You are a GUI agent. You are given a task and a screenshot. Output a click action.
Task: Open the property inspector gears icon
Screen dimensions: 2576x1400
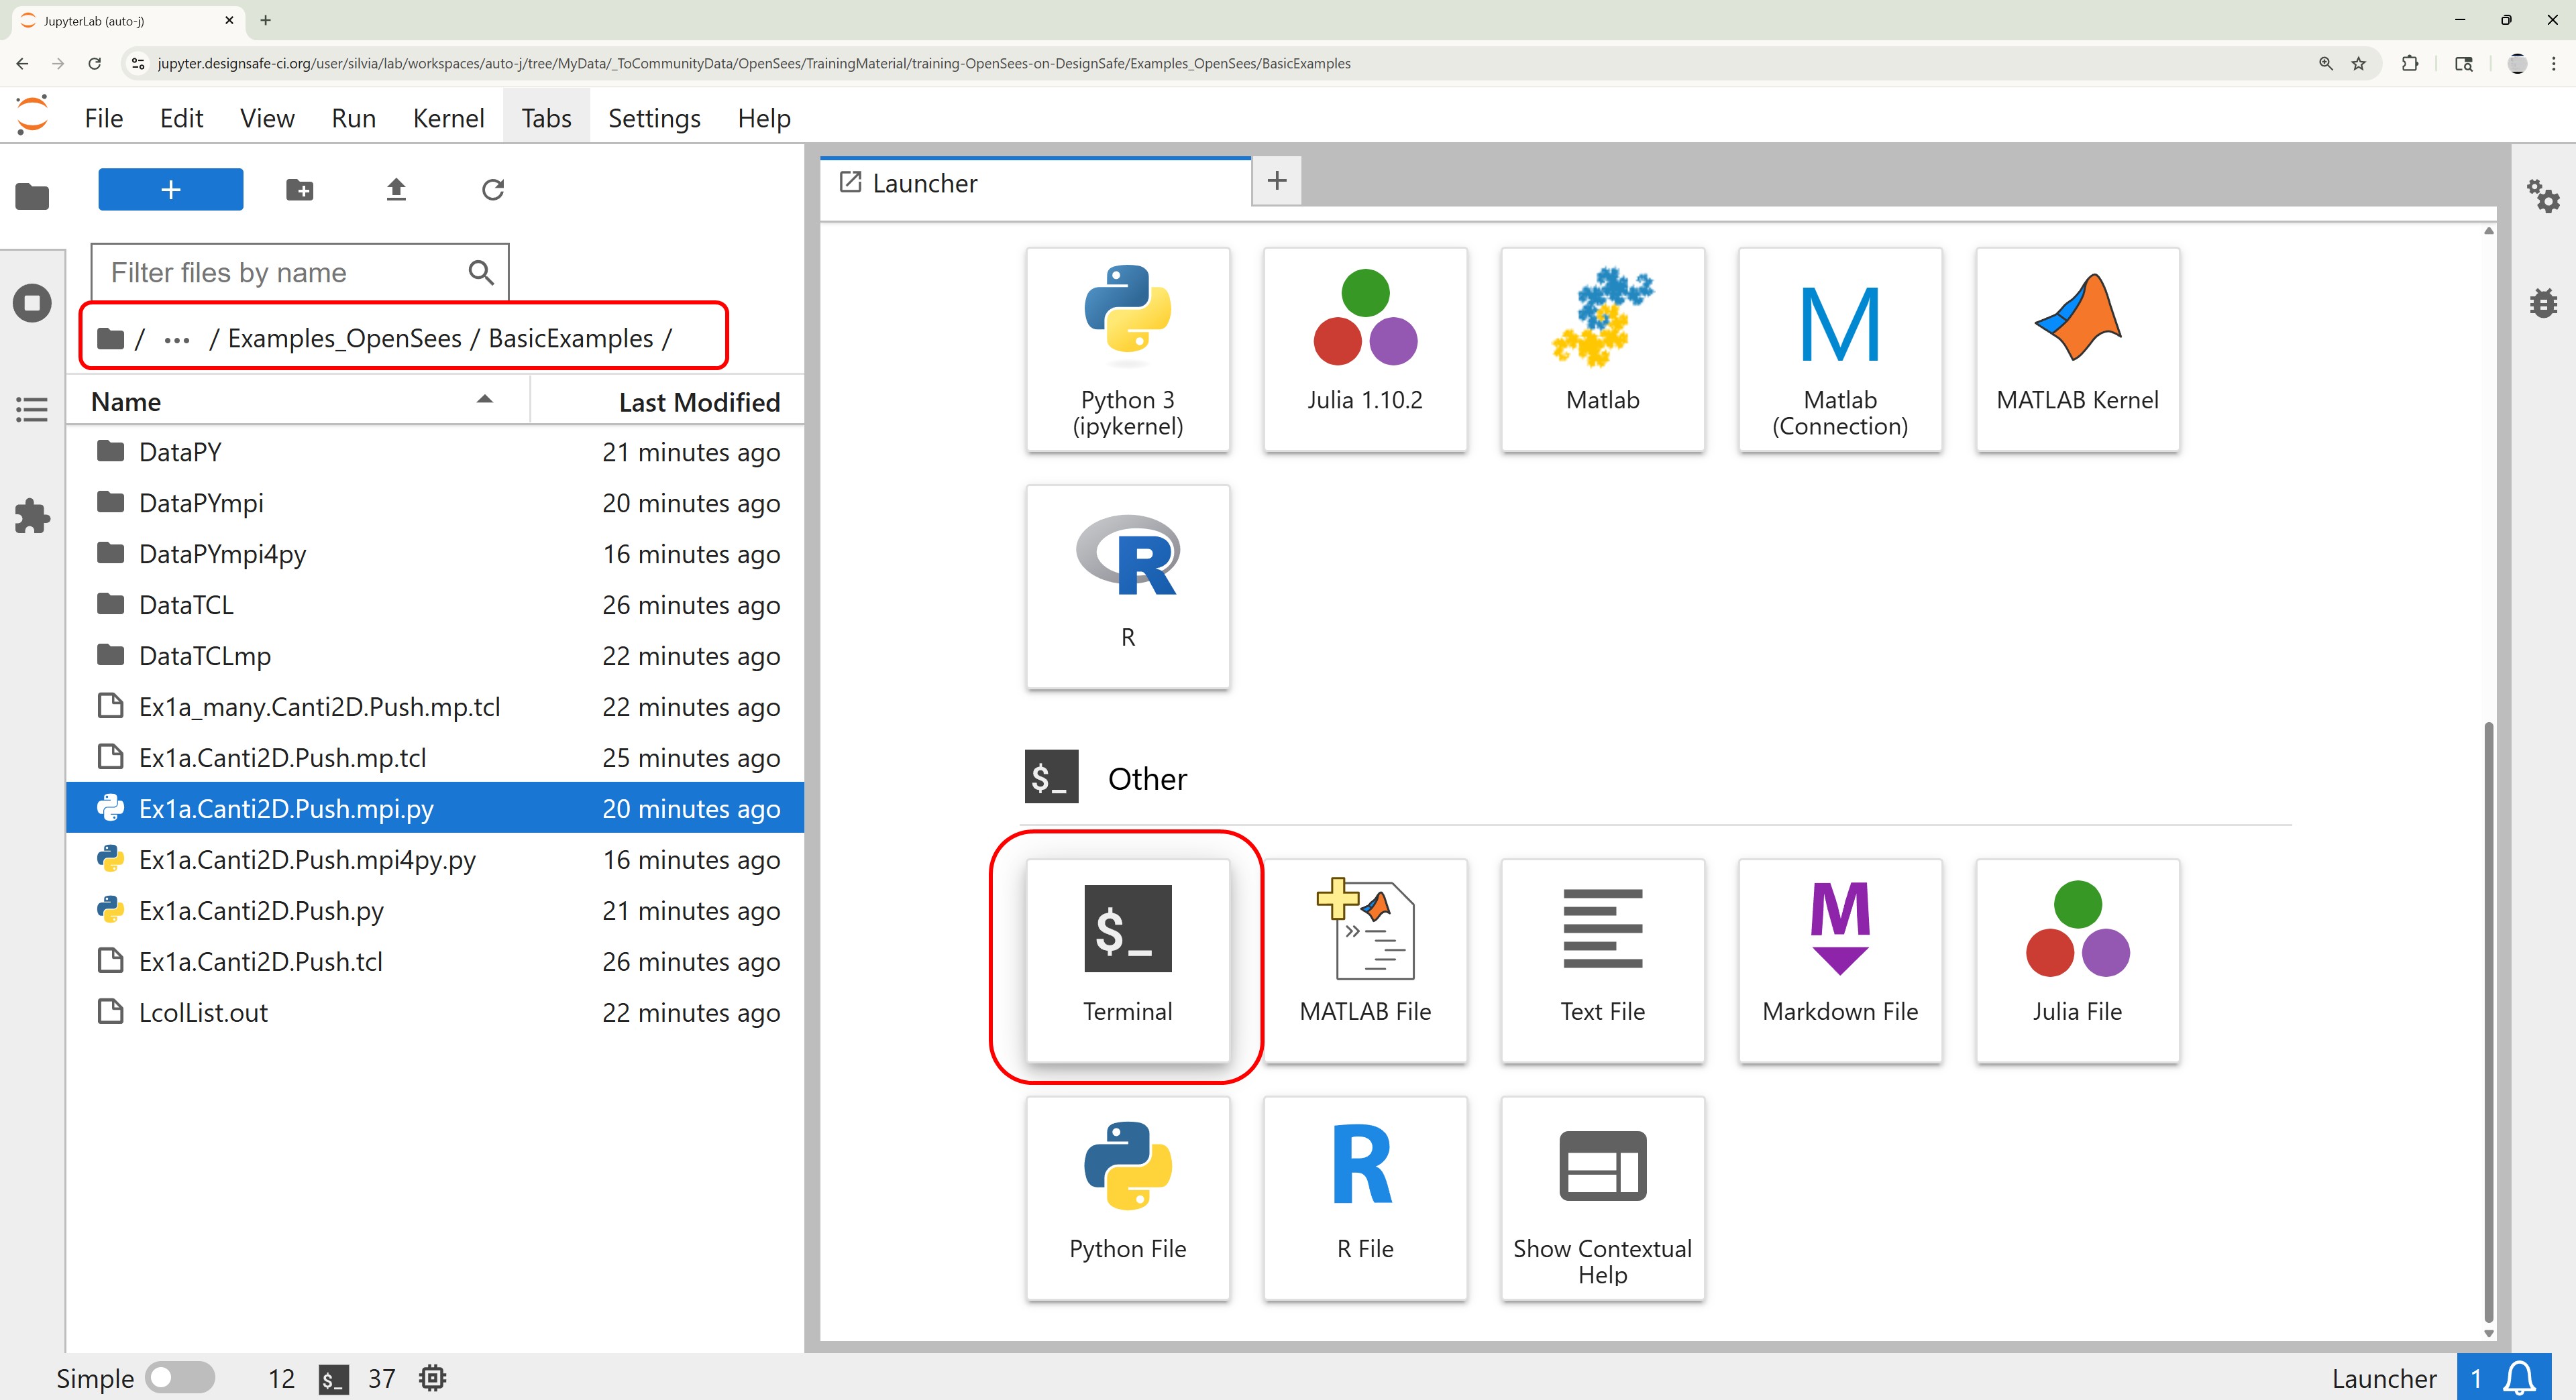click(2542, 196)
